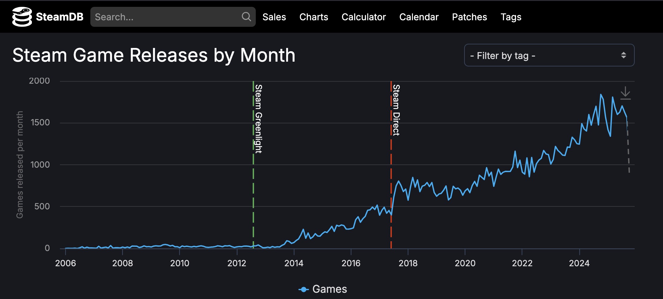663x299 pixels.
Task: Click the up-down arrows on tag filter
Action: click(623, 55)
